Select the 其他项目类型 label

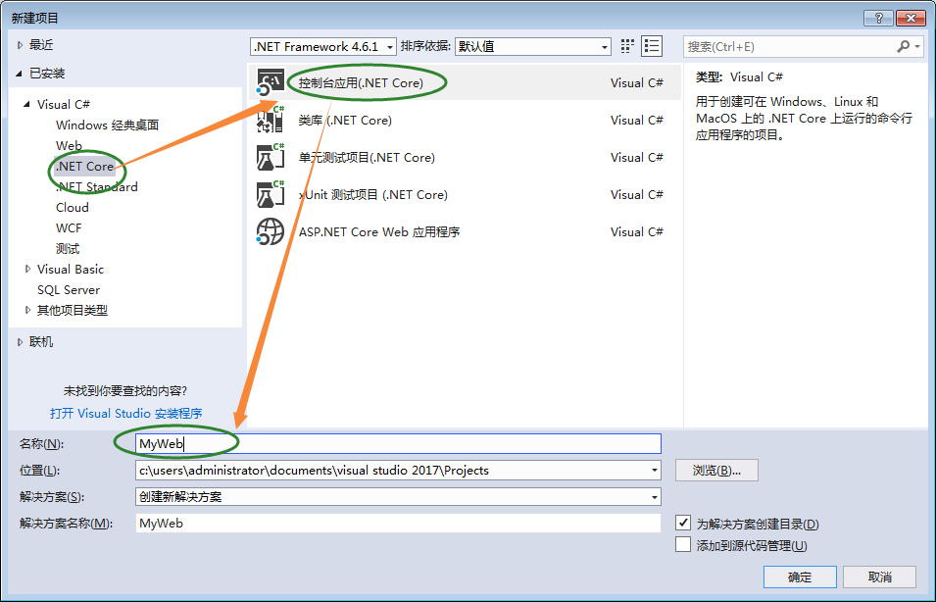(73, 310)
